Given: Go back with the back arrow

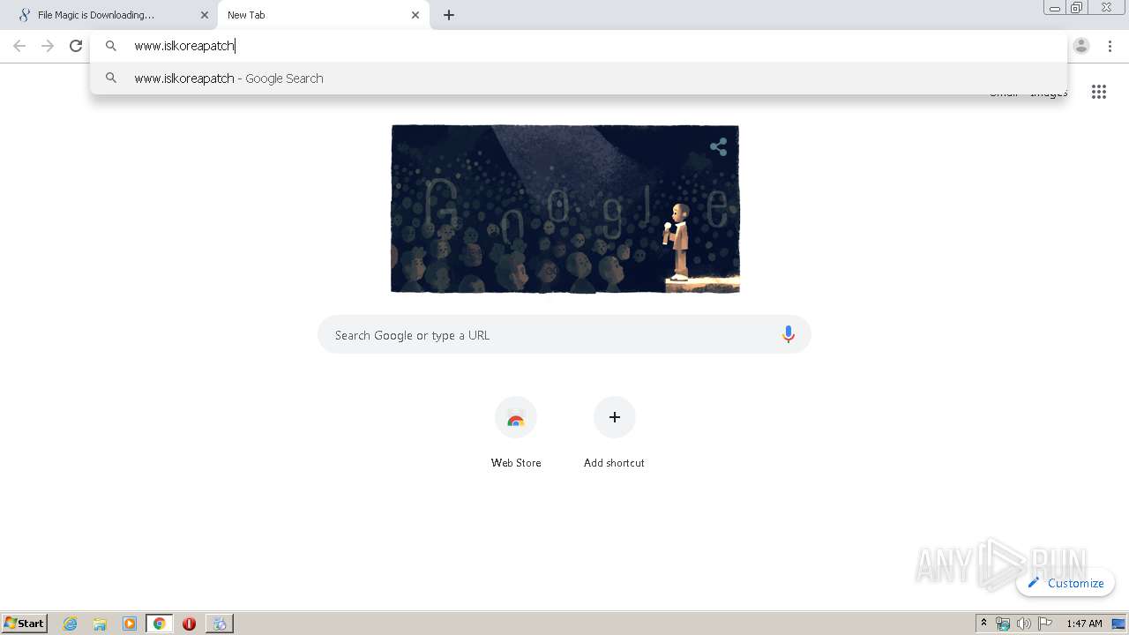Looking at the screenshot, I should pyautogui.click(x=19, y=46).
